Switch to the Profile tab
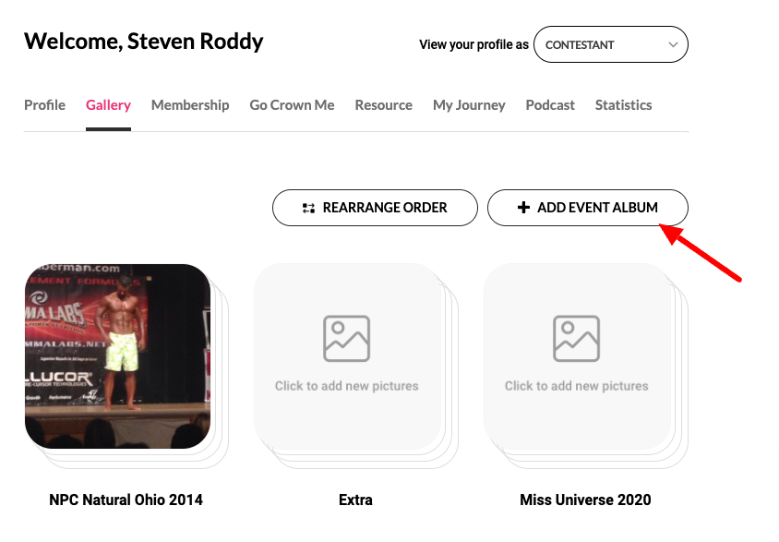Image resolution: width=779 pixels, height=542 pixels. click(x=44, y=105)
